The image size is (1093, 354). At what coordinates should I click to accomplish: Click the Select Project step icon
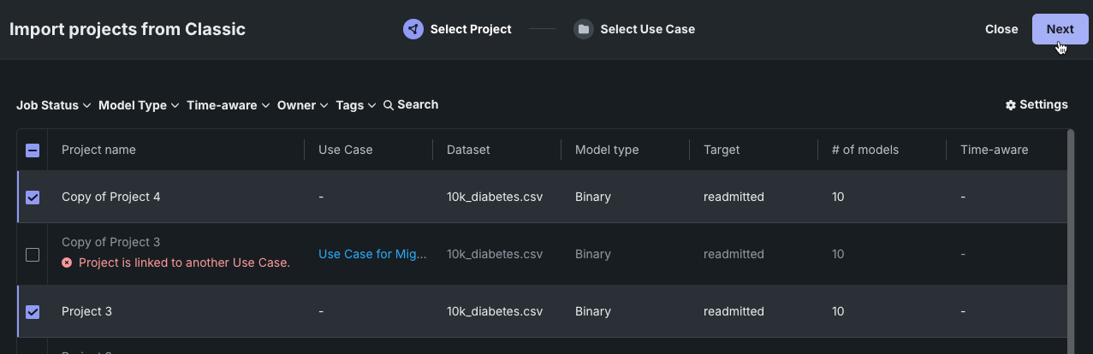(x=413, y=29)
